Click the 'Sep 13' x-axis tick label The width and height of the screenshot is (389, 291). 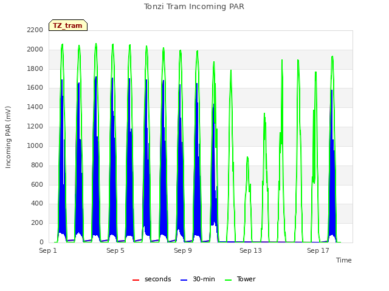click(250, 250)
